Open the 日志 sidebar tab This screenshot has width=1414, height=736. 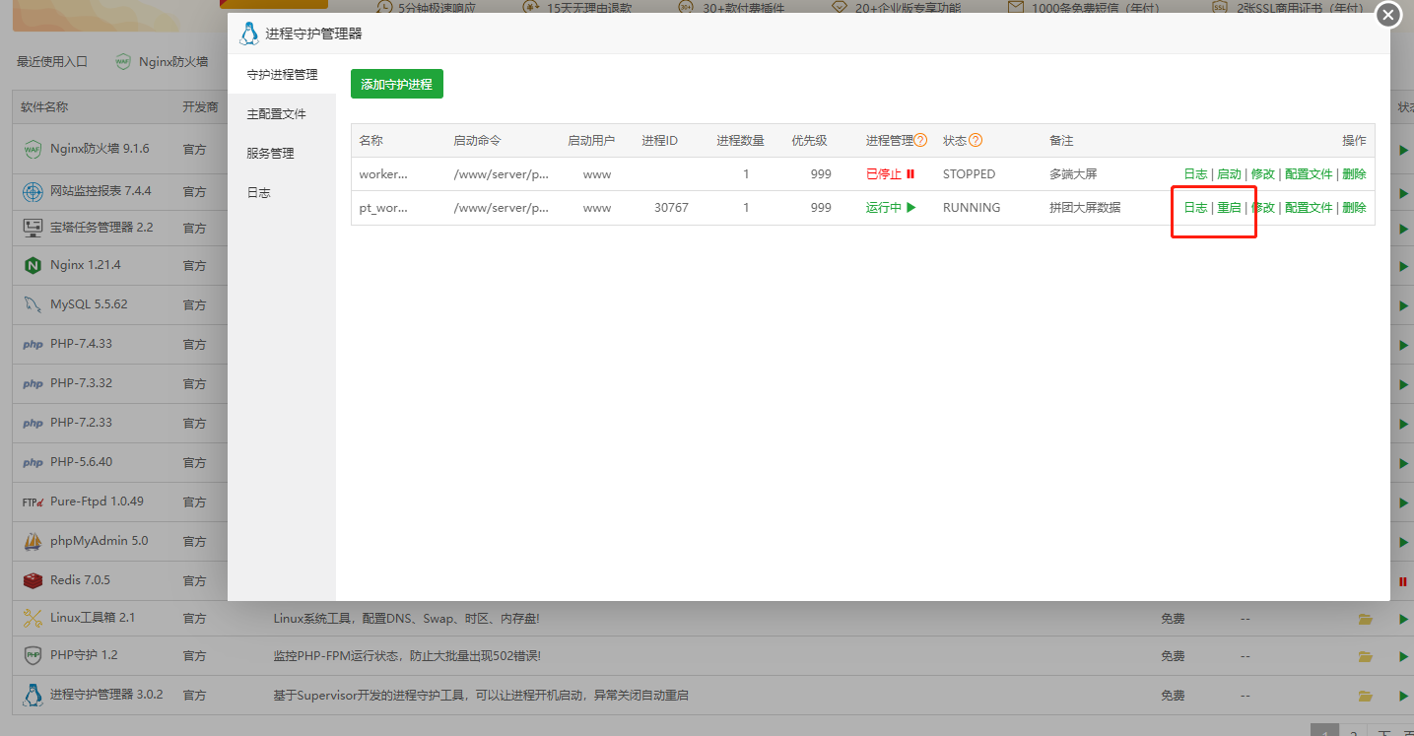click(258, 193)
